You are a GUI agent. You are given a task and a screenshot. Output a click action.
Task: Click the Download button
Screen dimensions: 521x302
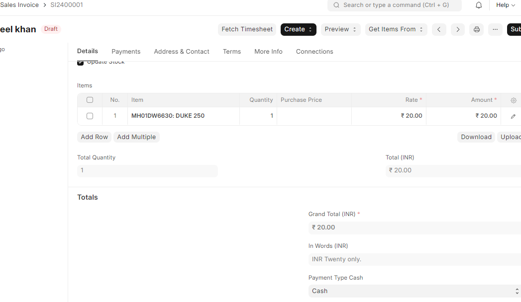(x=476, y=137)
